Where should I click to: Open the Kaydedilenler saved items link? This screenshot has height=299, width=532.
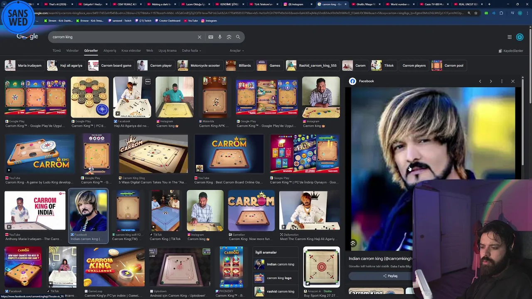coord(511,51)
